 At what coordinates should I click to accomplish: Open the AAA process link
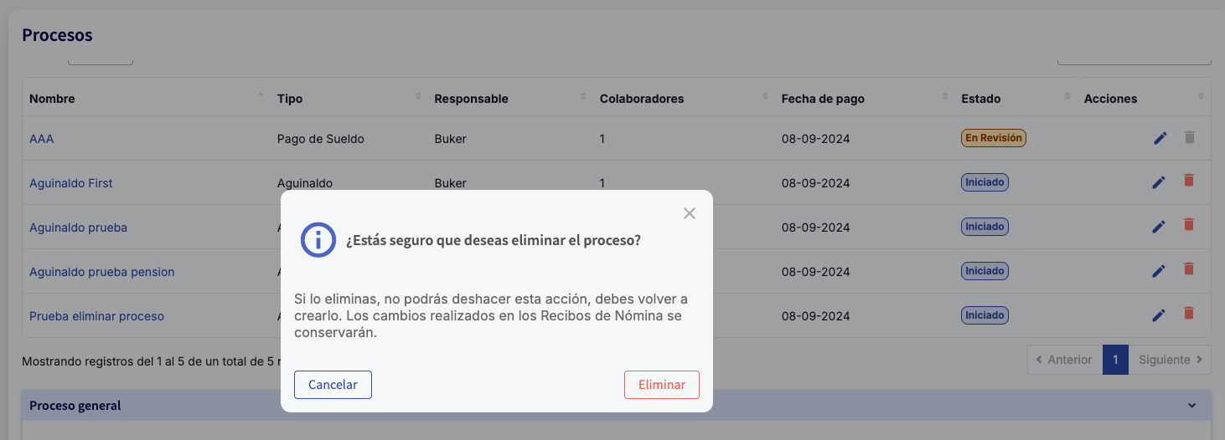pos(41,139)
